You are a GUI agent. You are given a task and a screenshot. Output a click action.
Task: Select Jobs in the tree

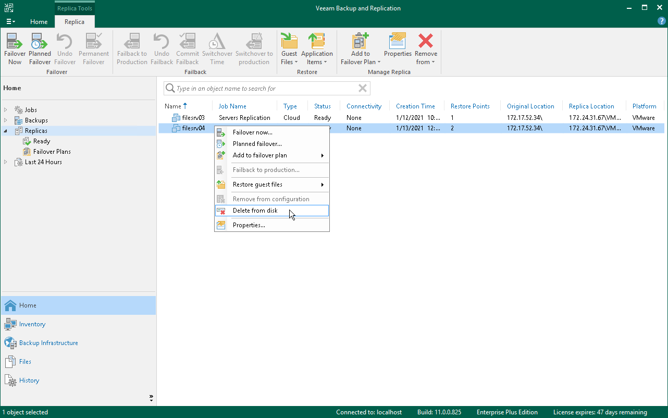pos(31,110)
